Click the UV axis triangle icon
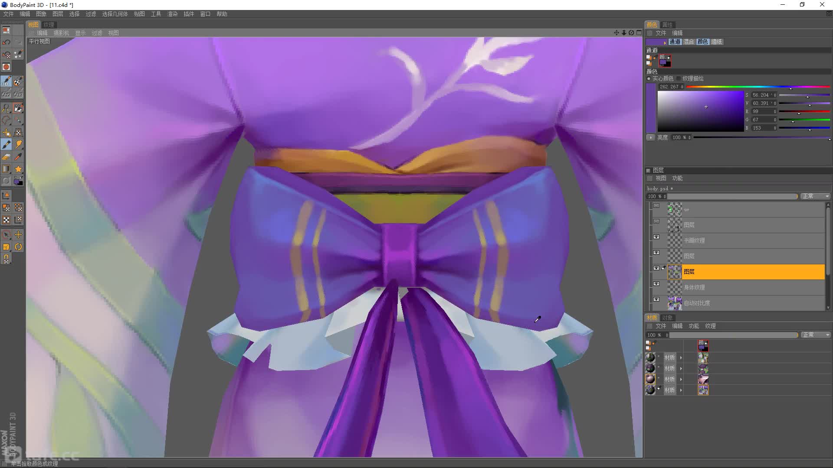Image resolution: width=833 pixels, height=468 pixels. point(6,195)
